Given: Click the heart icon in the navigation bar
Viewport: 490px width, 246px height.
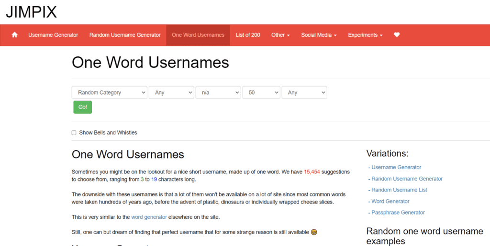Looking at the screenshot, I should pyautogui.click(x=397, y=35).
